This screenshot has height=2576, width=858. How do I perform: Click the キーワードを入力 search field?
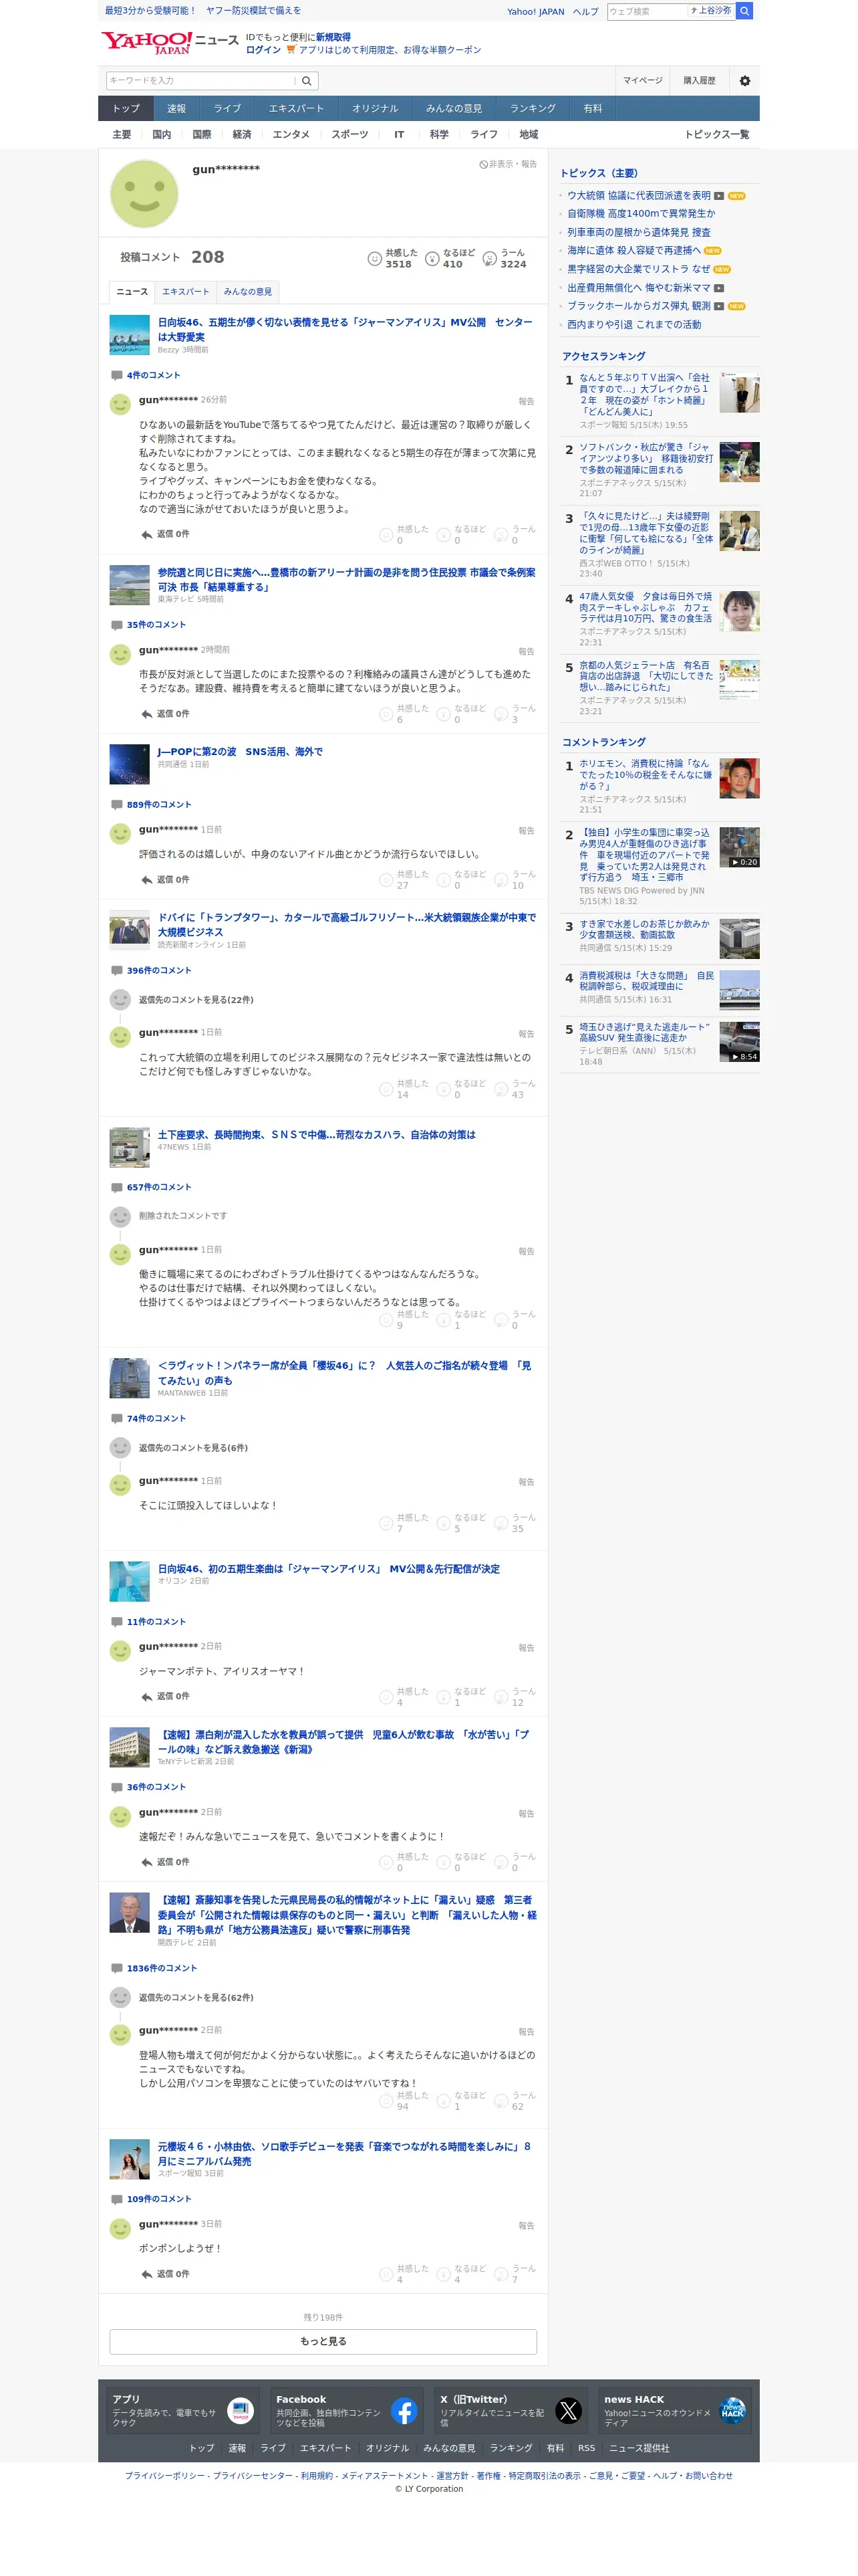(x=200, y=81)
